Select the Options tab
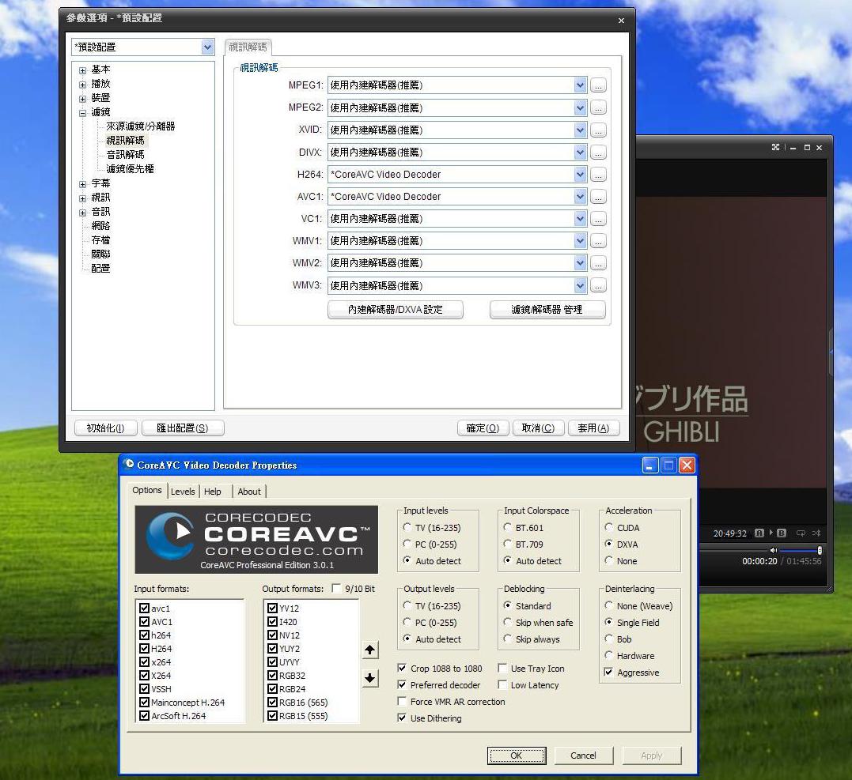 (x=146, y=490)
